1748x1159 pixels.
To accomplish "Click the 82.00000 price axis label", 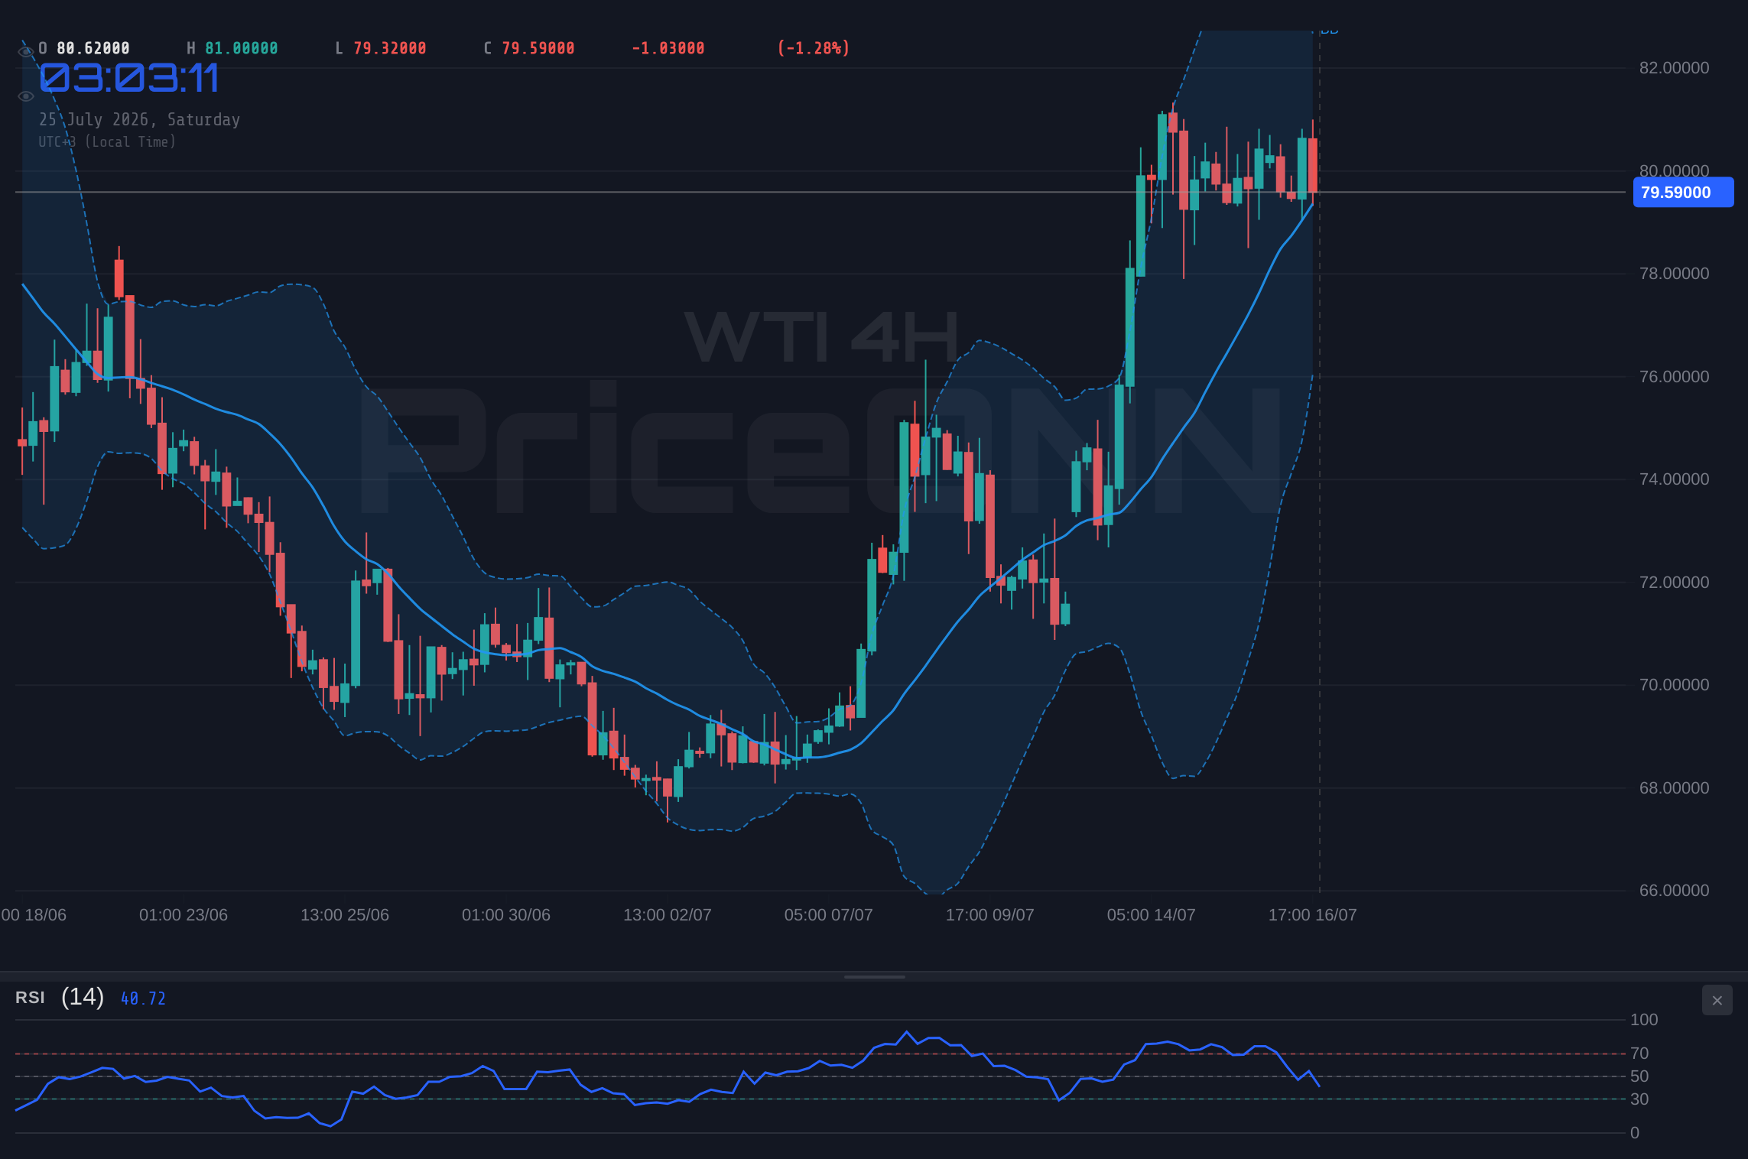I will [1674, 68].
